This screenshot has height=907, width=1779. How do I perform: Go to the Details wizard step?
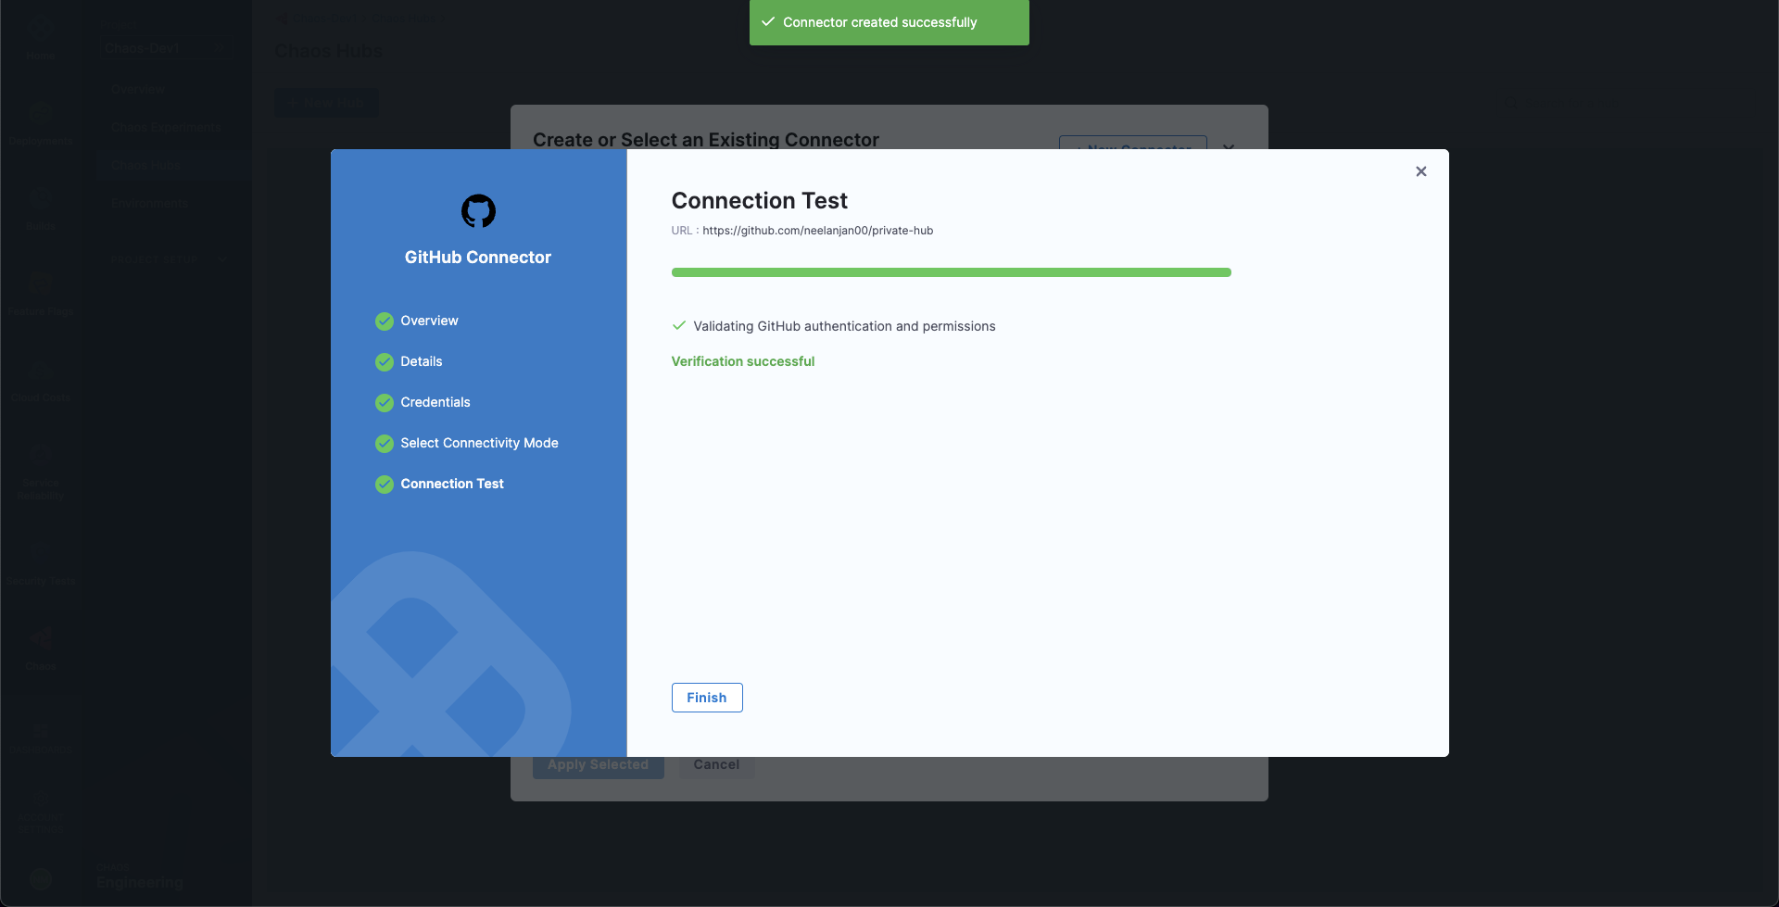pyautogui.click(x=421, y=361)
